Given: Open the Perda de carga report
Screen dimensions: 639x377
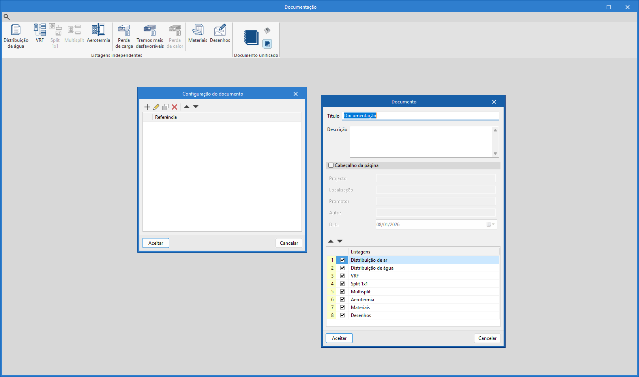Looking at the screenshot, I should click(x=124, y=36).
